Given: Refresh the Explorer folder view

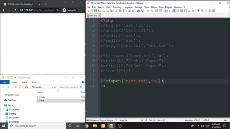Looking at the screenshot, I should click(55, 87).
